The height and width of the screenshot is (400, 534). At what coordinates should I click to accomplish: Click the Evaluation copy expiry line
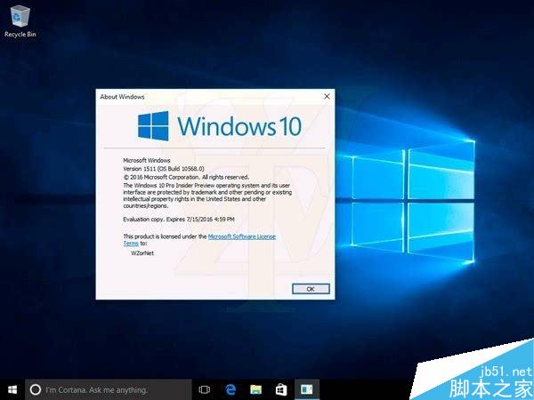tap(179, 220)
